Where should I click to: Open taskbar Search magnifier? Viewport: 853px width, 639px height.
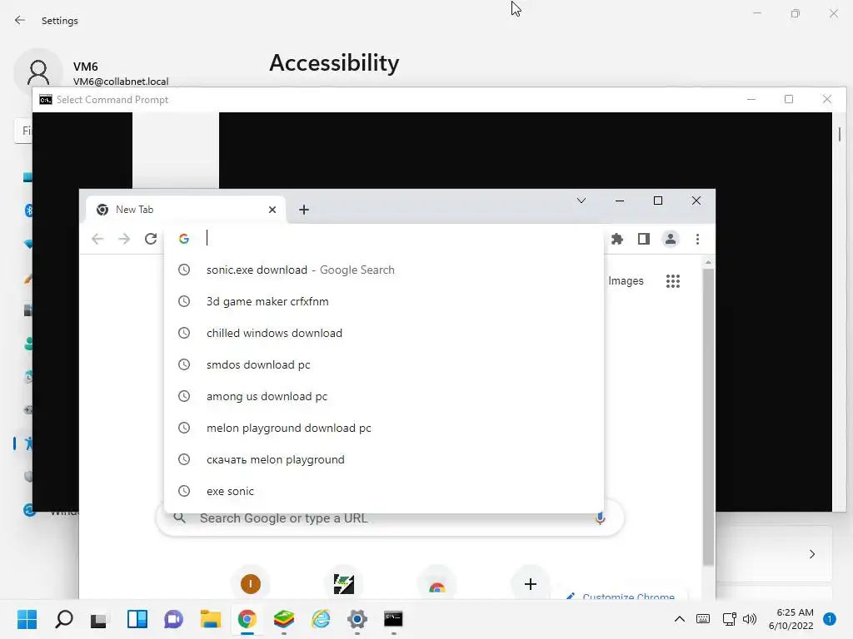tap(64, 619)
